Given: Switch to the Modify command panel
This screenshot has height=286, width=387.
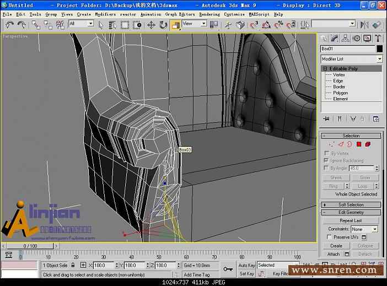Looking at the screenshot, I should [335, 39].
